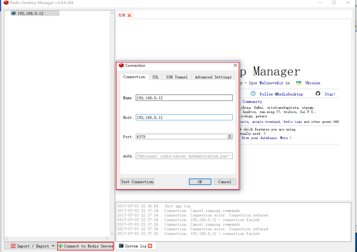Open the Import / Export dropdown button
357x252 pixels.
pyautogui.click(x=30, y=246)
